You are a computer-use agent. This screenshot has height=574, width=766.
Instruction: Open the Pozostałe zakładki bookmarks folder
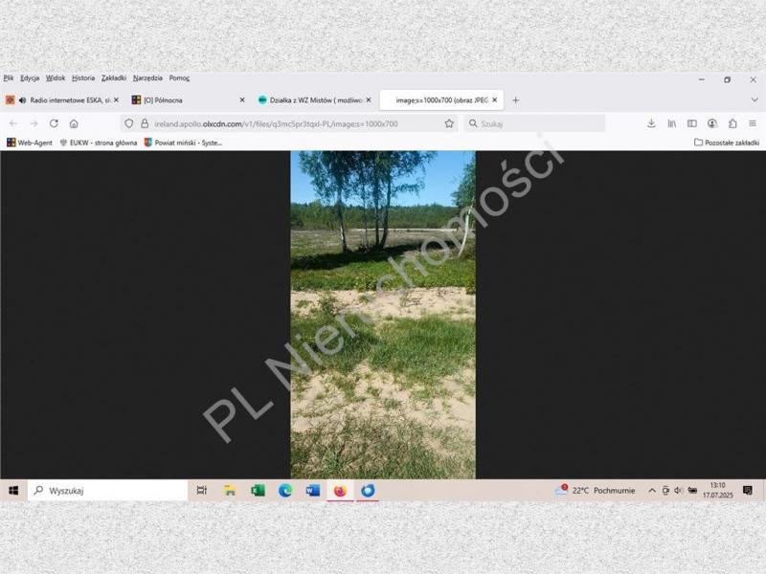coord(727,143)
